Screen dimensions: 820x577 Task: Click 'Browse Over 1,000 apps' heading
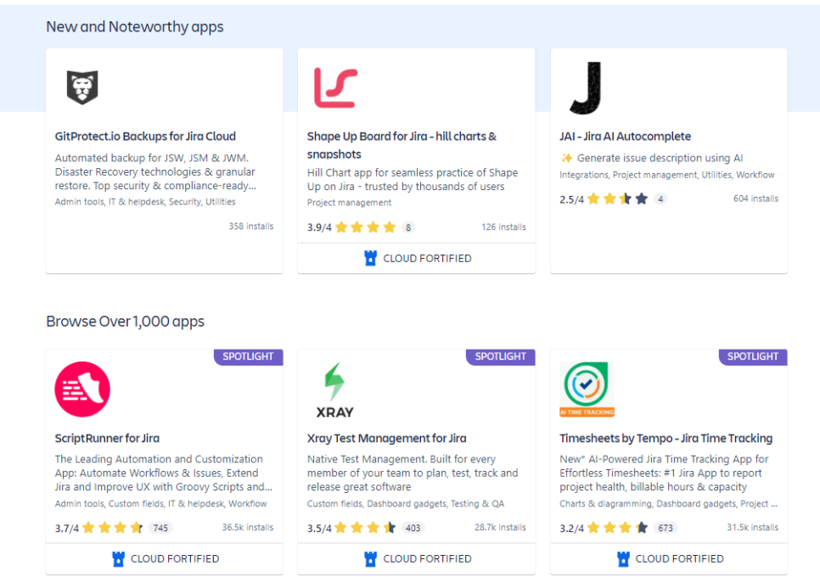pyautogui.click(x=125, y=322)
